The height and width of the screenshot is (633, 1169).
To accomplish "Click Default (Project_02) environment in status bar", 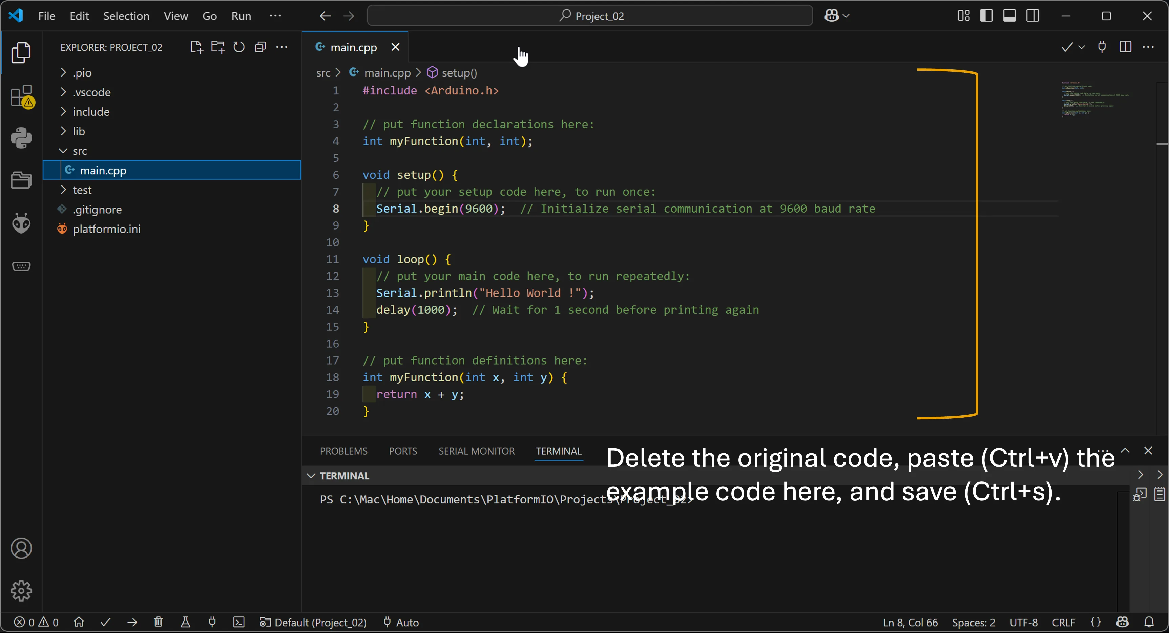I will pyautogui.click(x=313, y=622).
